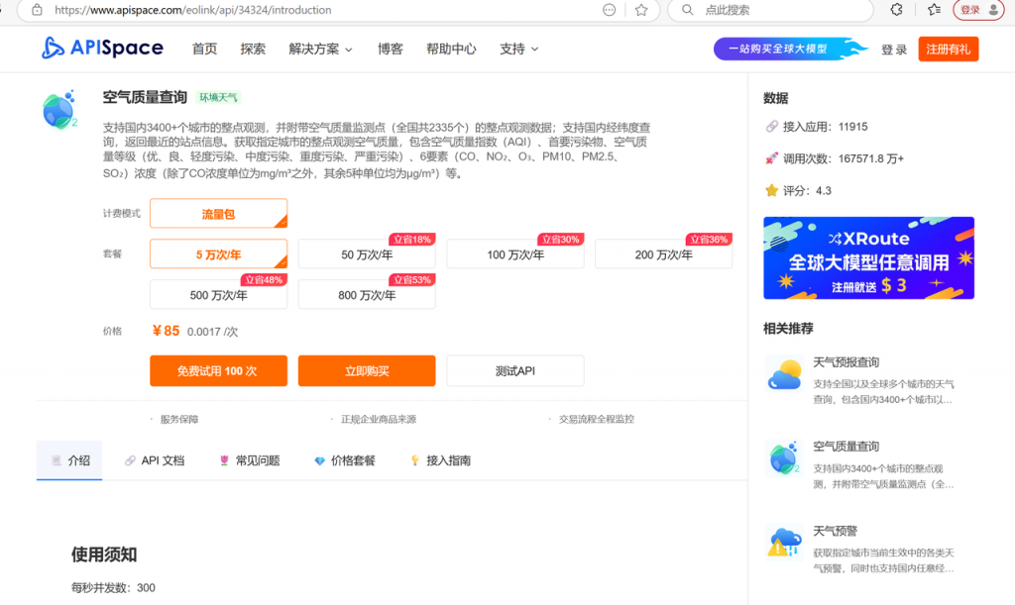The height and width of the screenshot is (605, 1015).
Task: Open the browser favorites list icon
Action: coord(934,10)
